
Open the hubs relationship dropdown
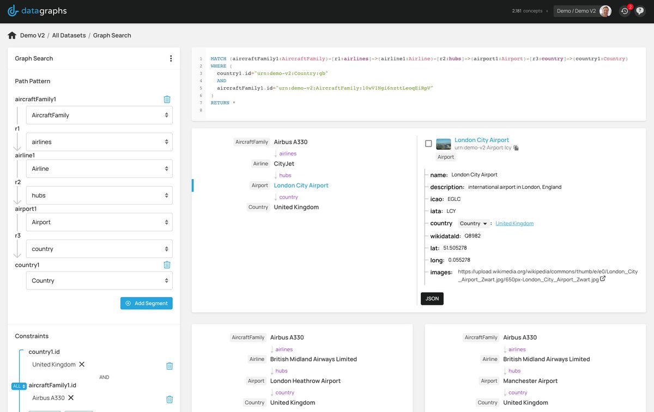click(99, 195)
